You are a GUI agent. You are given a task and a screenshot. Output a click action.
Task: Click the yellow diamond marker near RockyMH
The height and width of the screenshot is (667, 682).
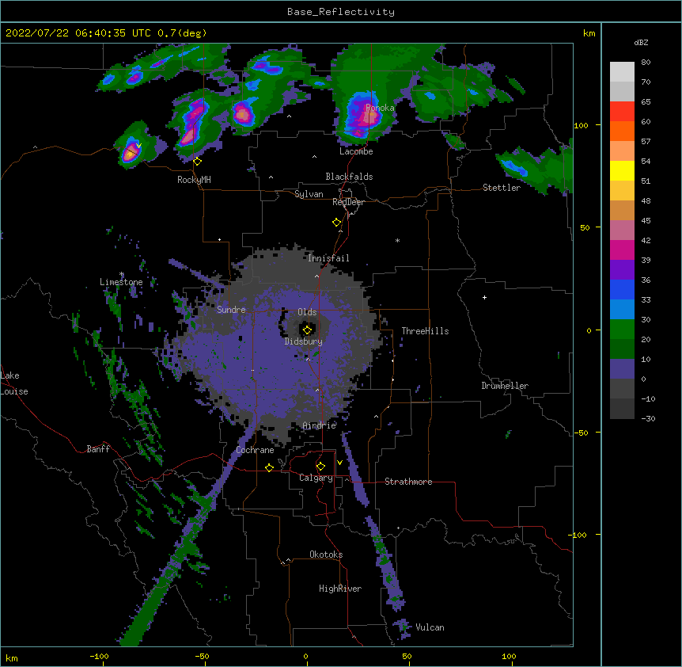pyautogui.click(x=198, y=162)
